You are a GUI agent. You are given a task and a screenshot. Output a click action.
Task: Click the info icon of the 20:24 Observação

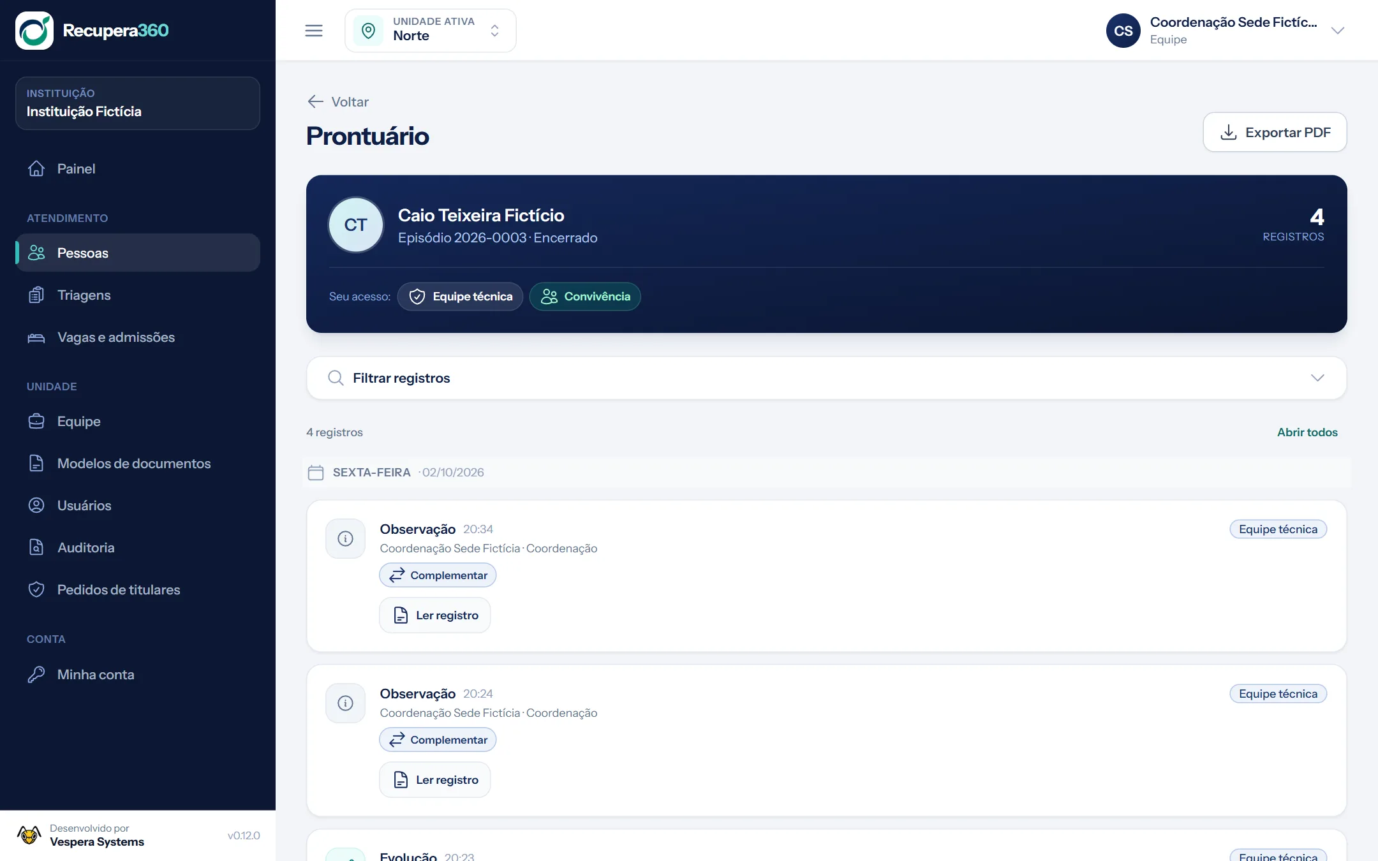pos(346,703)
